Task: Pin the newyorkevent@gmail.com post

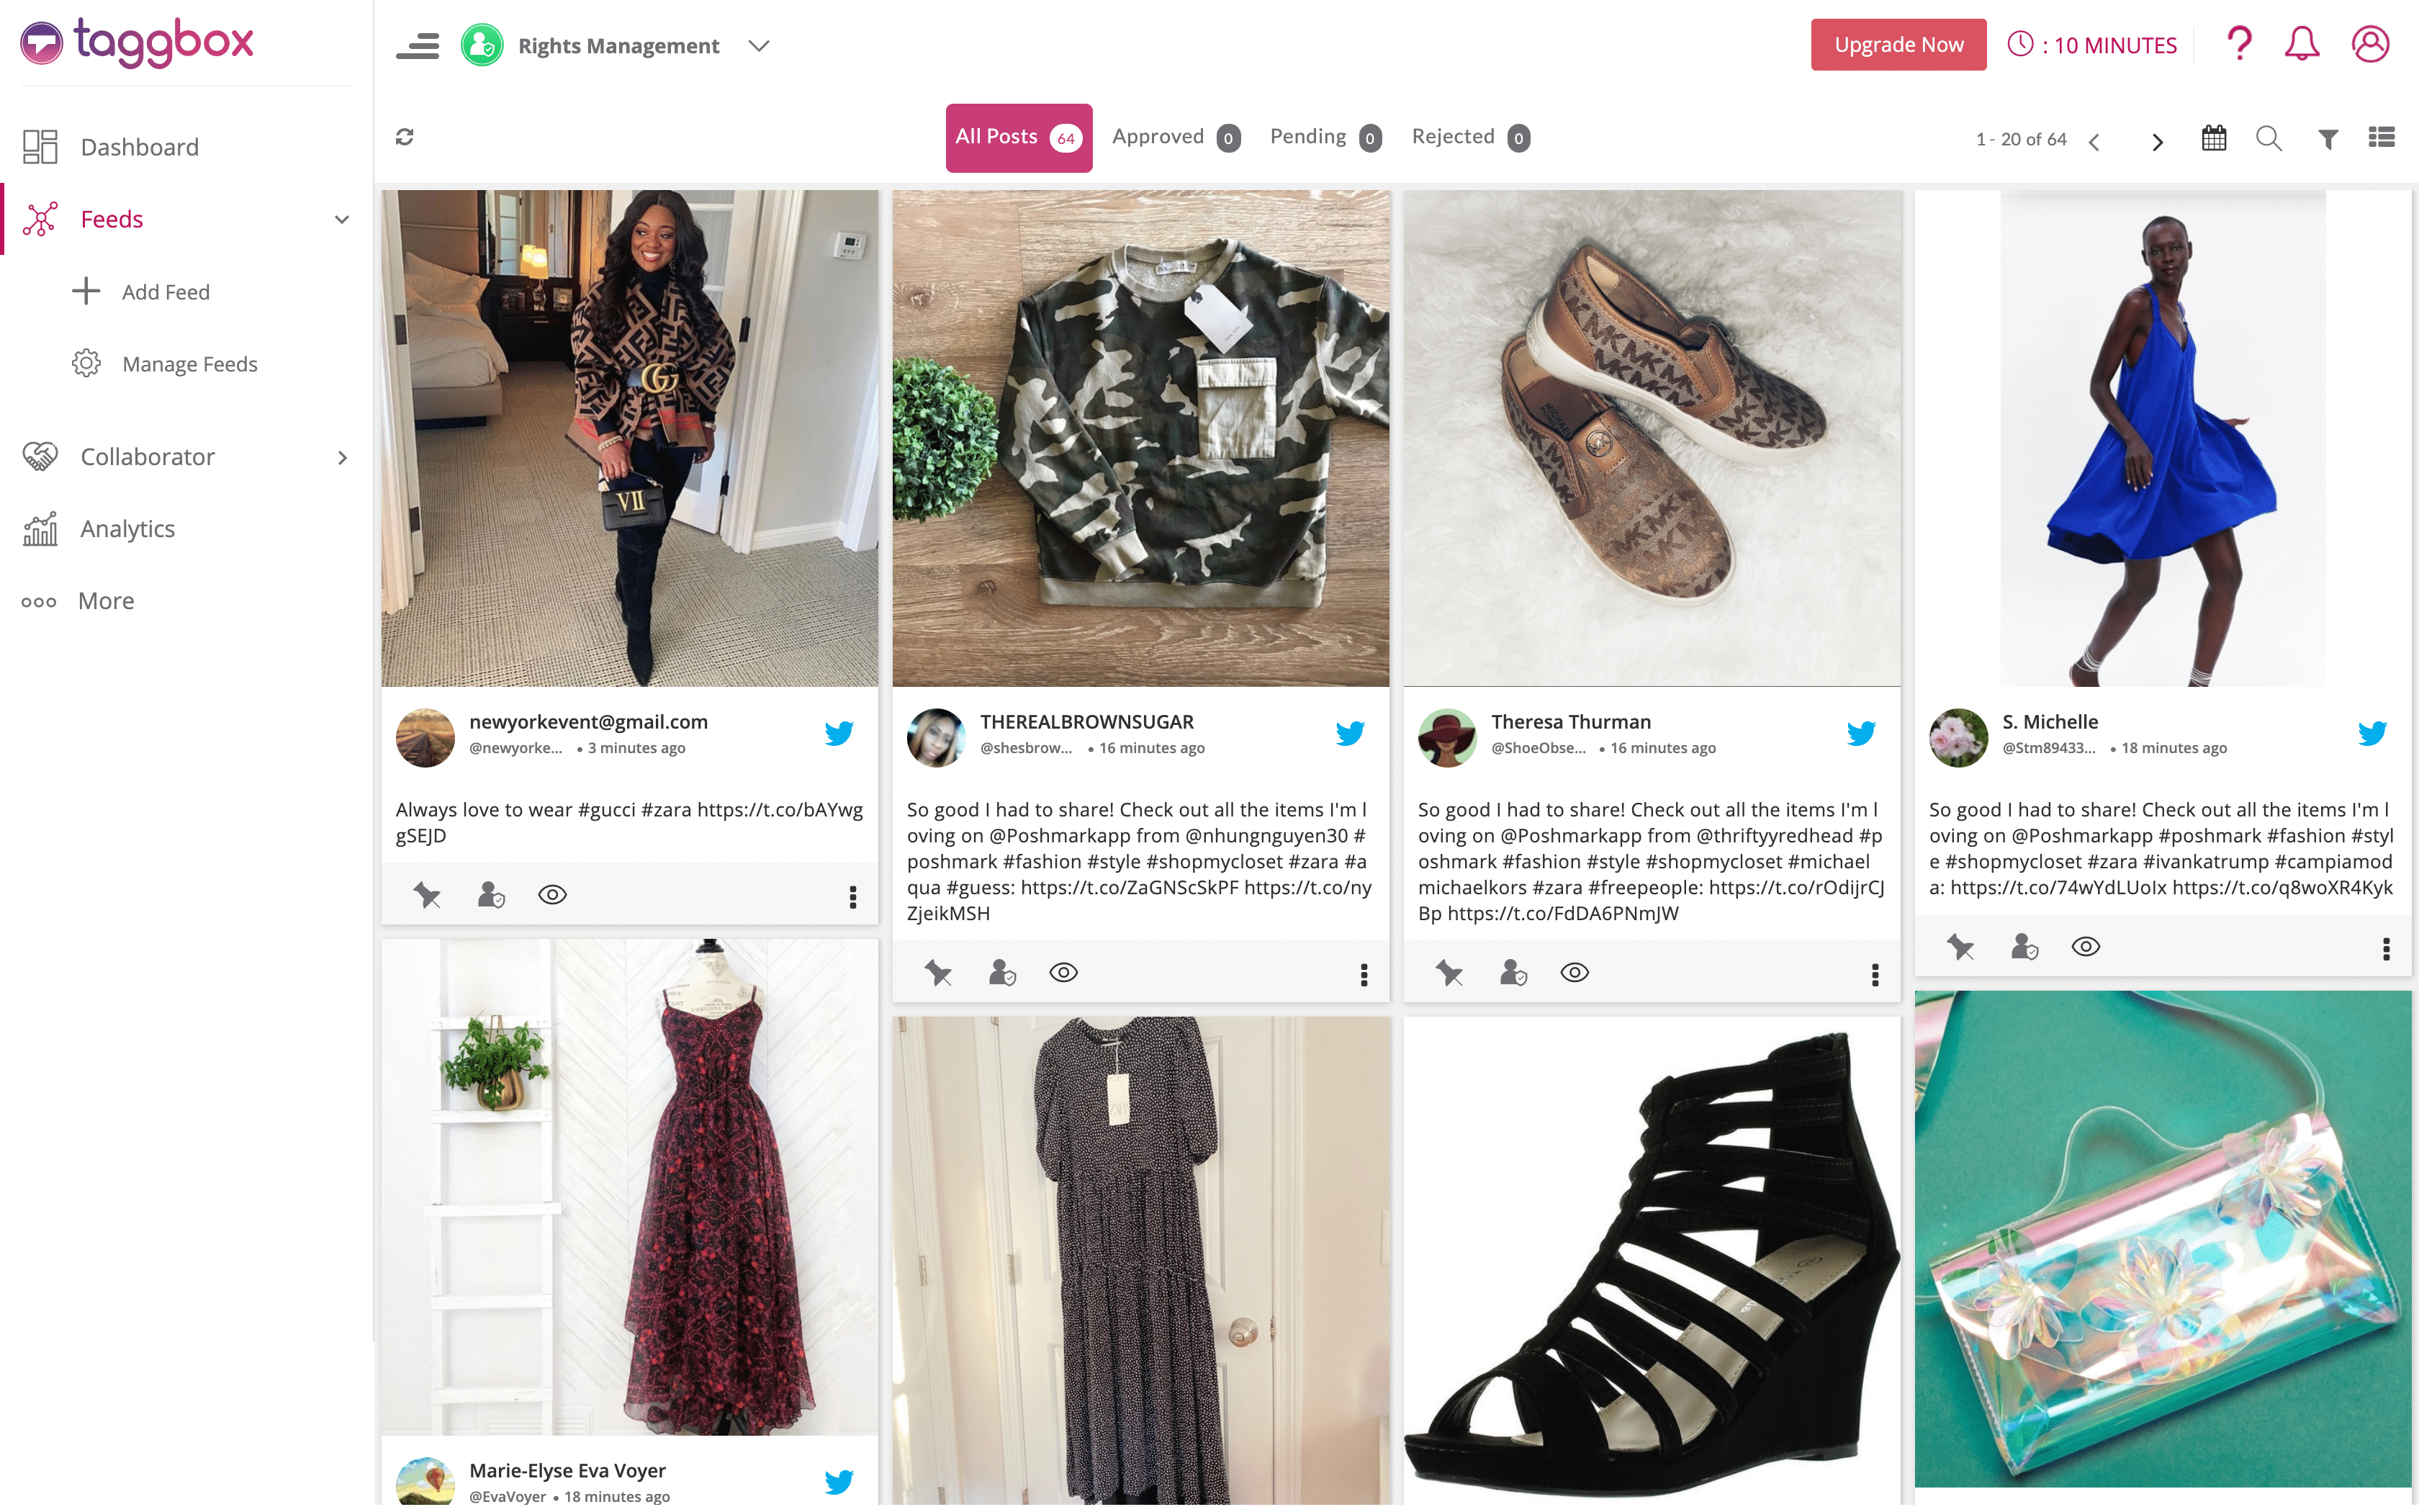Action: click(427, 895)
